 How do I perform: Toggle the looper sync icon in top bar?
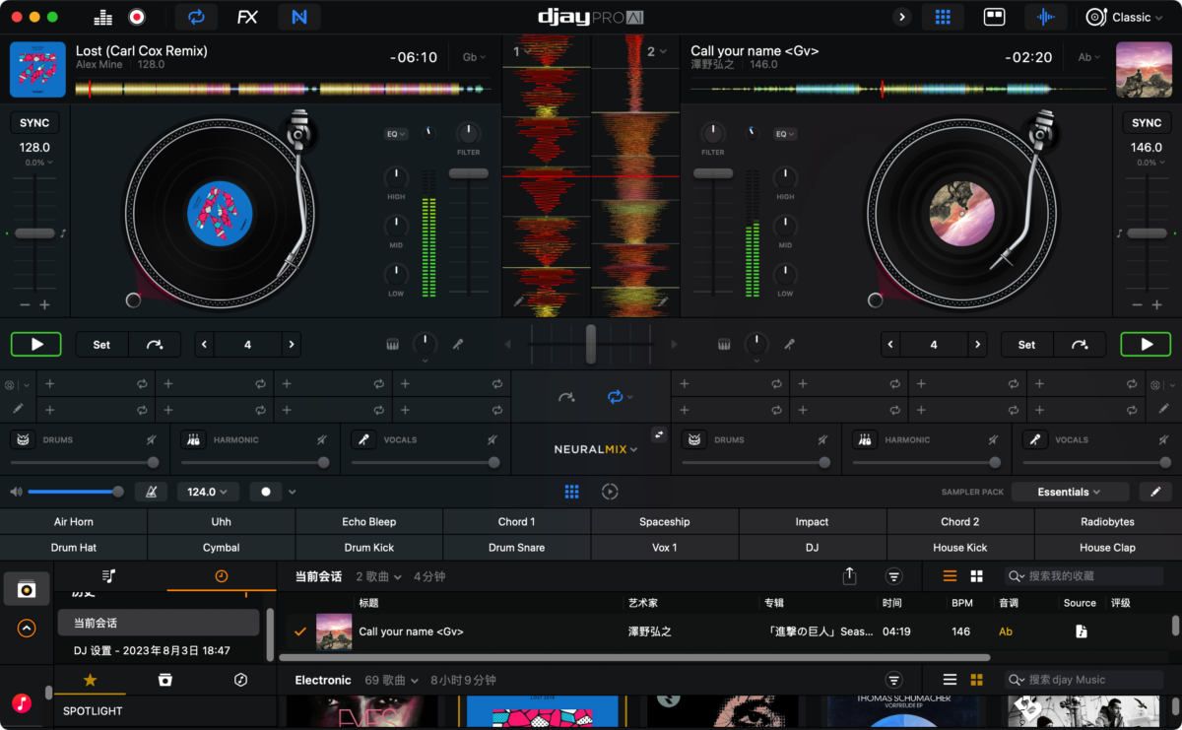196,17
